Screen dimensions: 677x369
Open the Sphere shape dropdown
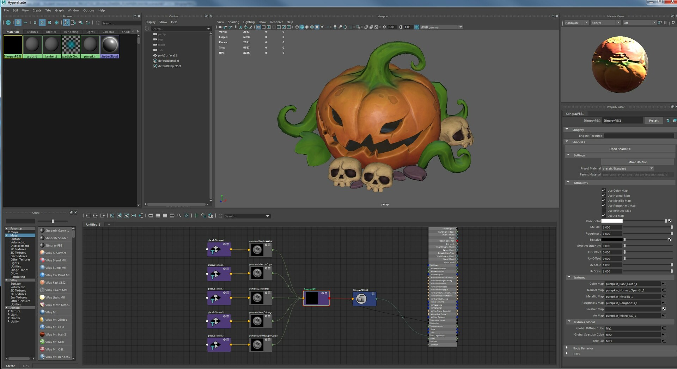tap(605, 23)
